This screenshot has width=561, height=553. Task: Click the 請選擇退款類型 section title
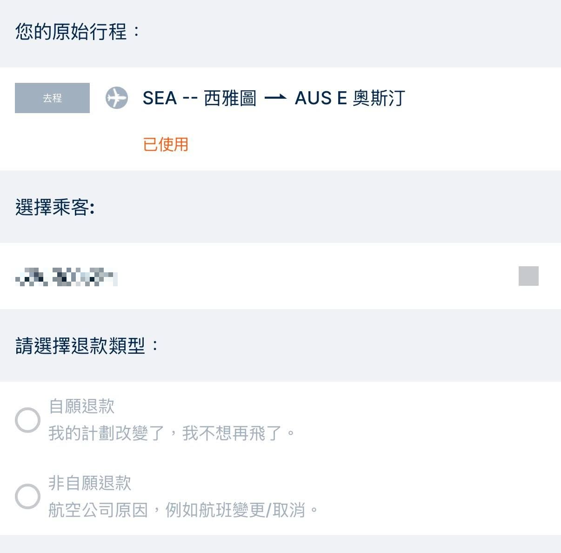tap(85, 344)
